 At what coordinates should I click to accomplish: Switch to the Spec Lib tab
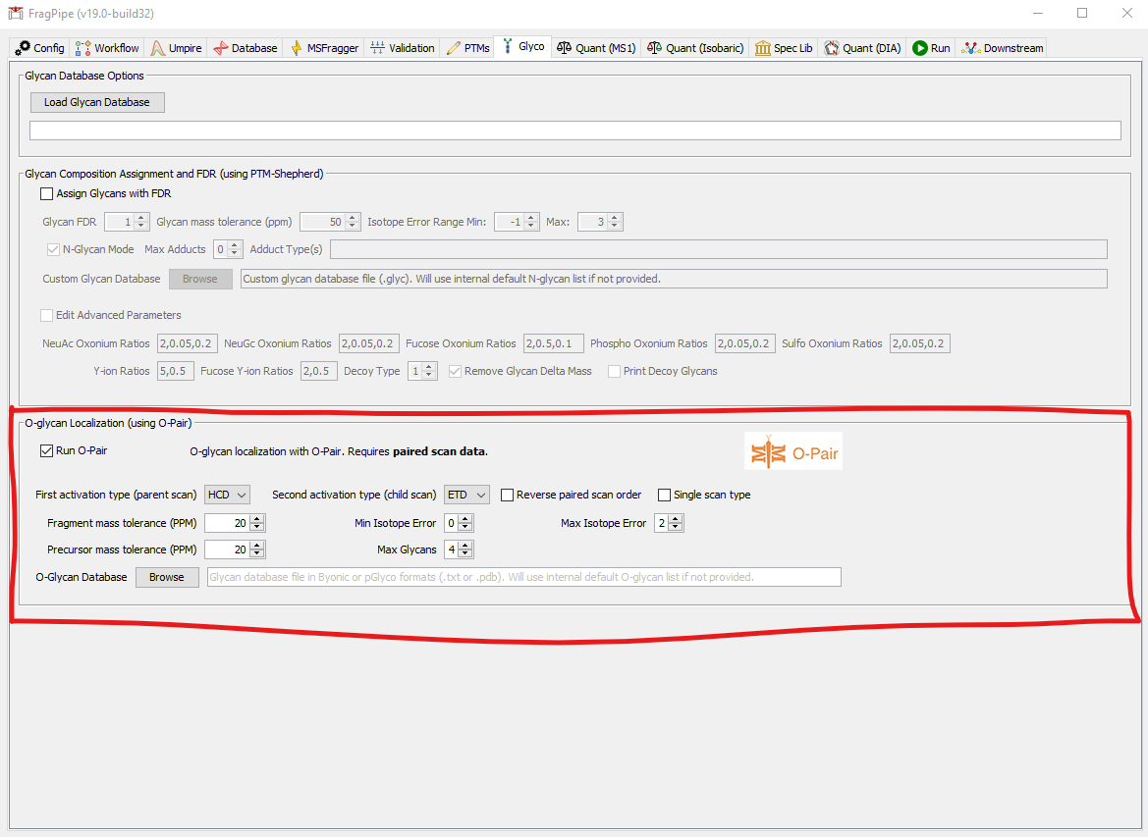(784, 47)
